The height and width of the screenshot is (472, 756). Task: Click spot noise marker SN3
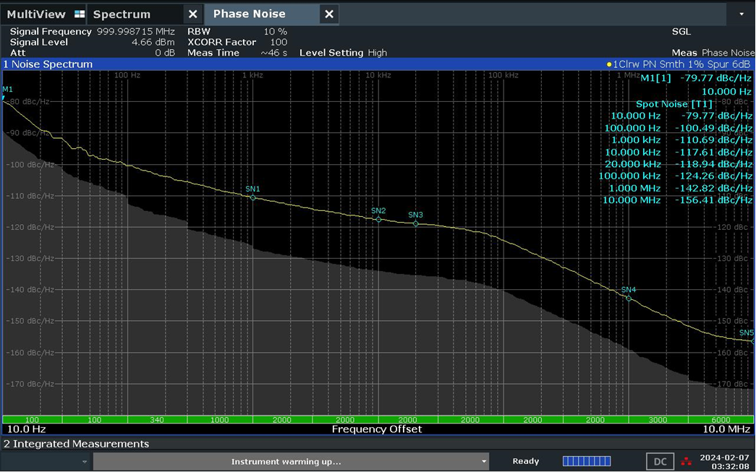[415, 223]
